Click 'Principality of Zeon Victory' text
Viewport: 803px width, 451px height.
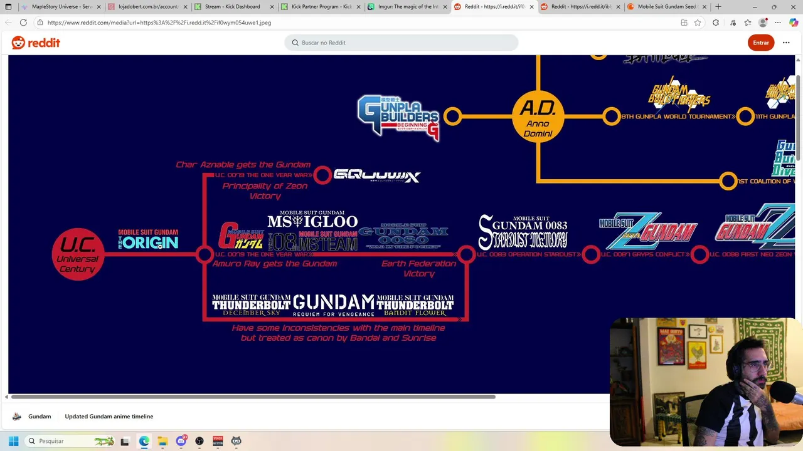tap(265, 191)
